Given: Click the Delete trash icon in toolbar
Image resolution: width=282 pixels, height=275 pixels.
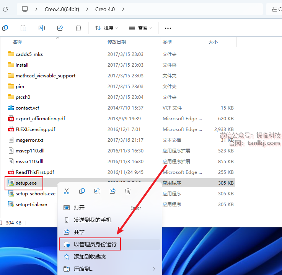Looking at the screenshot, I should (x=78, y=28).
